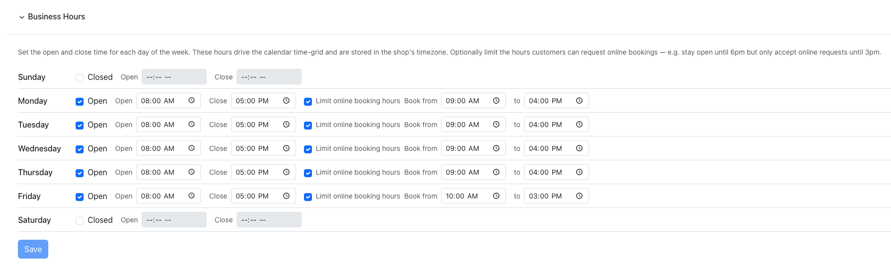Uncheck the Monday Open checkbox

coord(80,101)
